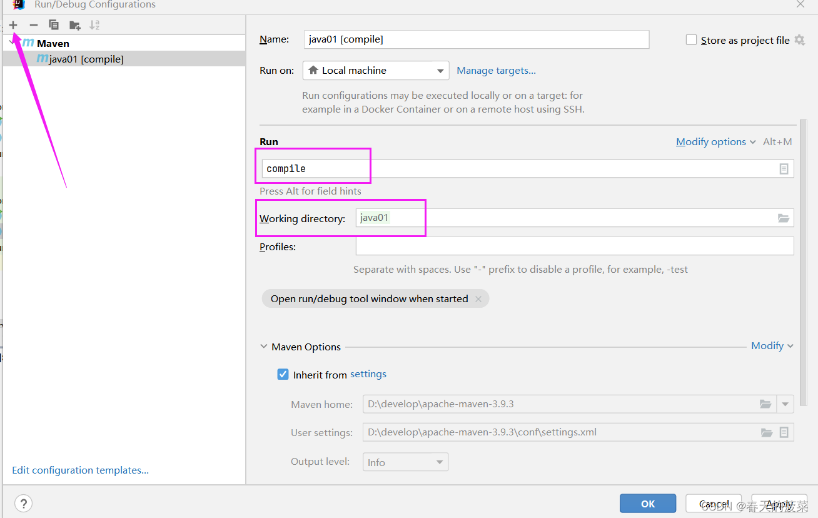Enable Store as project file checkbox
The image size is (818, 518).
tap(691, 40)
